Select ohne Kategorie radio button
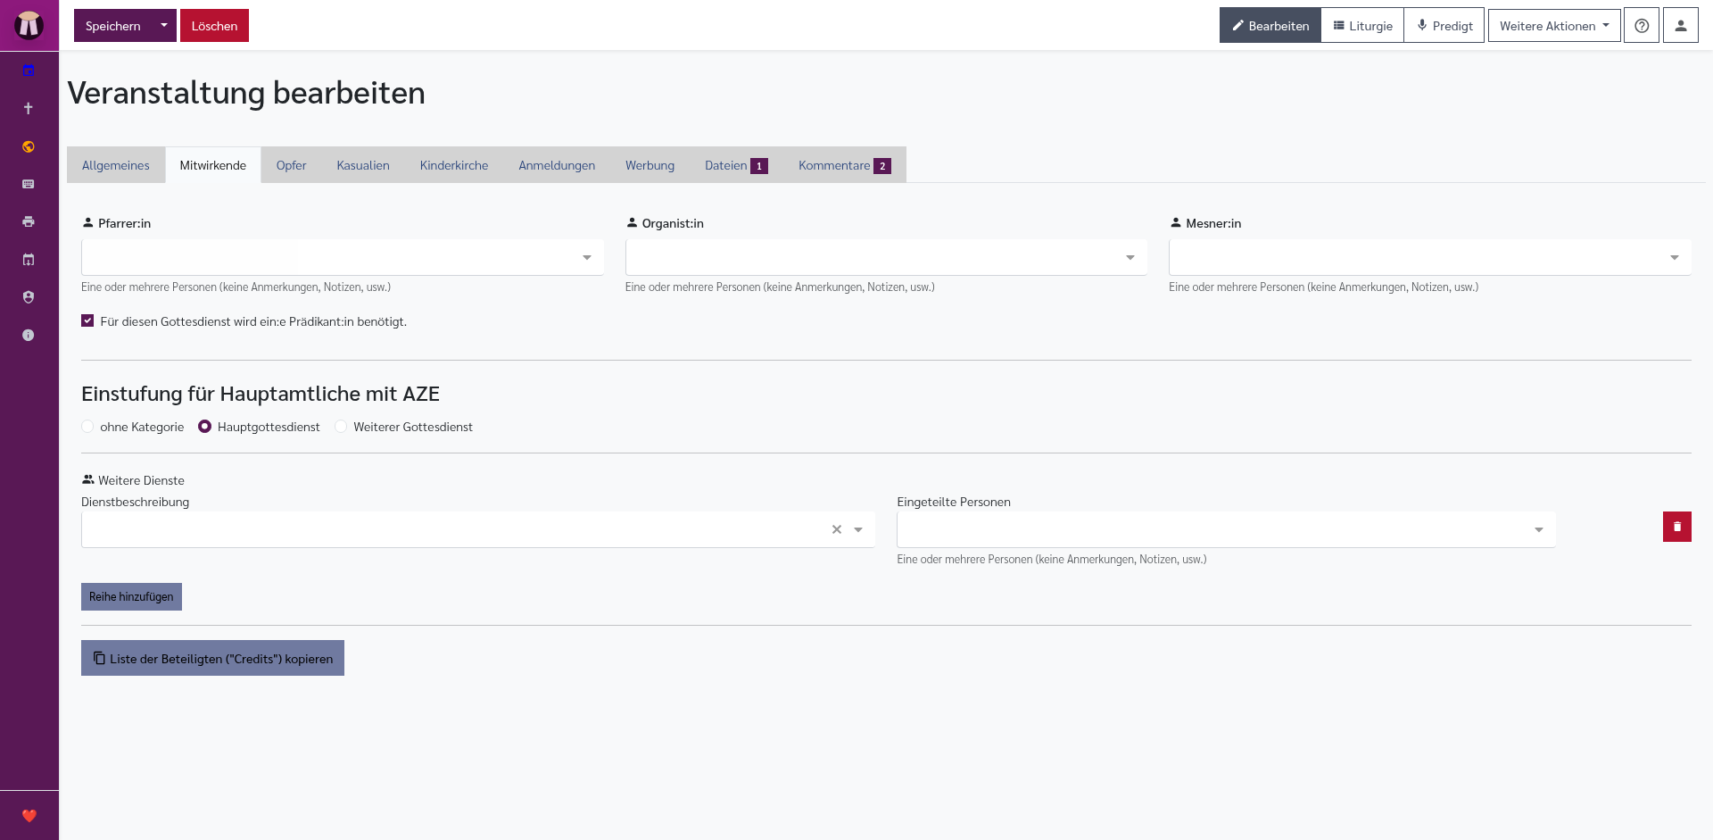 pyautogui.click(x=87, y=427)
